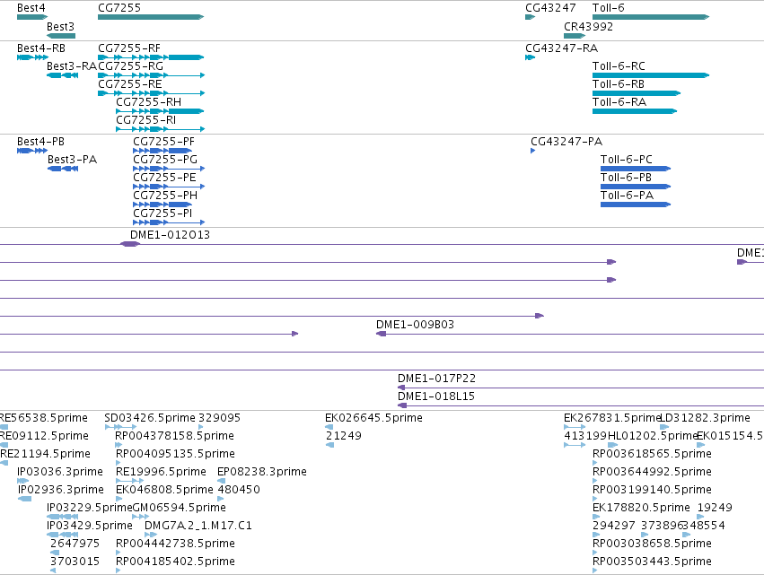Viewport: 764px width, 575px height.
Task: Select the RP003199140.5prime EST
Action: [595, 500]
